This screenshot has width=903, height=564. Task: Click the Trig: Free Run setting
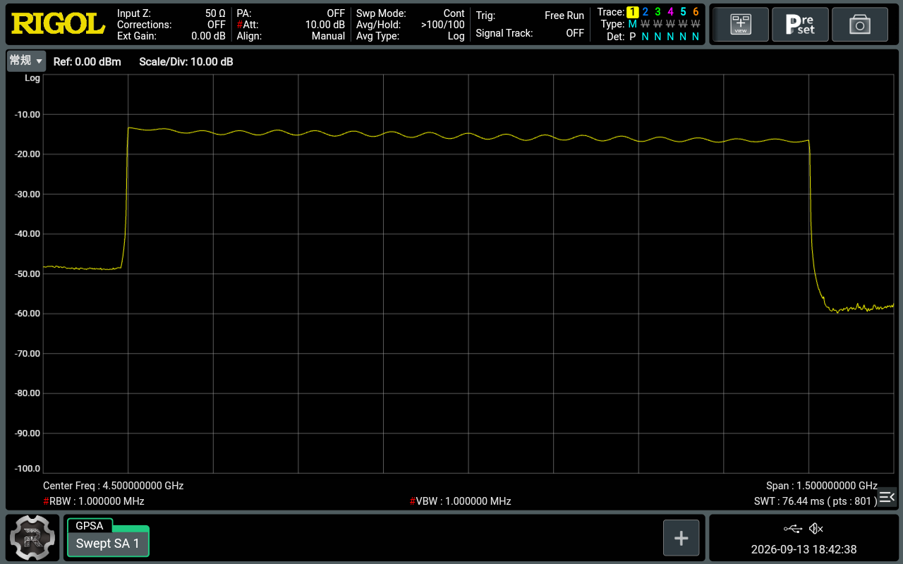coord(530,16)
